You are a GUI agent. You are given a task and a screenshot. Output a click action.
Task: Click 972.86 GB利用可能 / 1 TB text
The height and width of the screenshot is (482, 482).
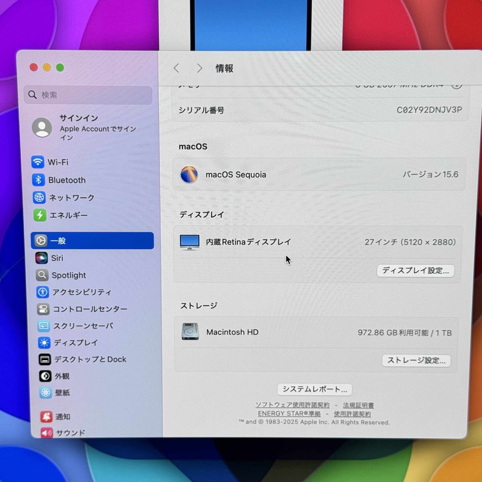coord(405,333)
